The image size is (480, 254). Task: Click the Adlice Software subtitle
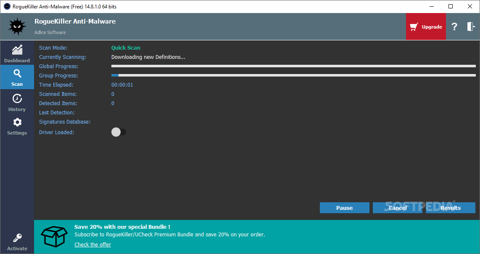[50, 32]
